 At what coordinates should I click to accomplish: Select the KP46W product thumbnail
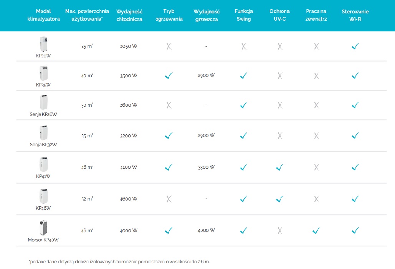pyautogui.click(x=43, y=196)
